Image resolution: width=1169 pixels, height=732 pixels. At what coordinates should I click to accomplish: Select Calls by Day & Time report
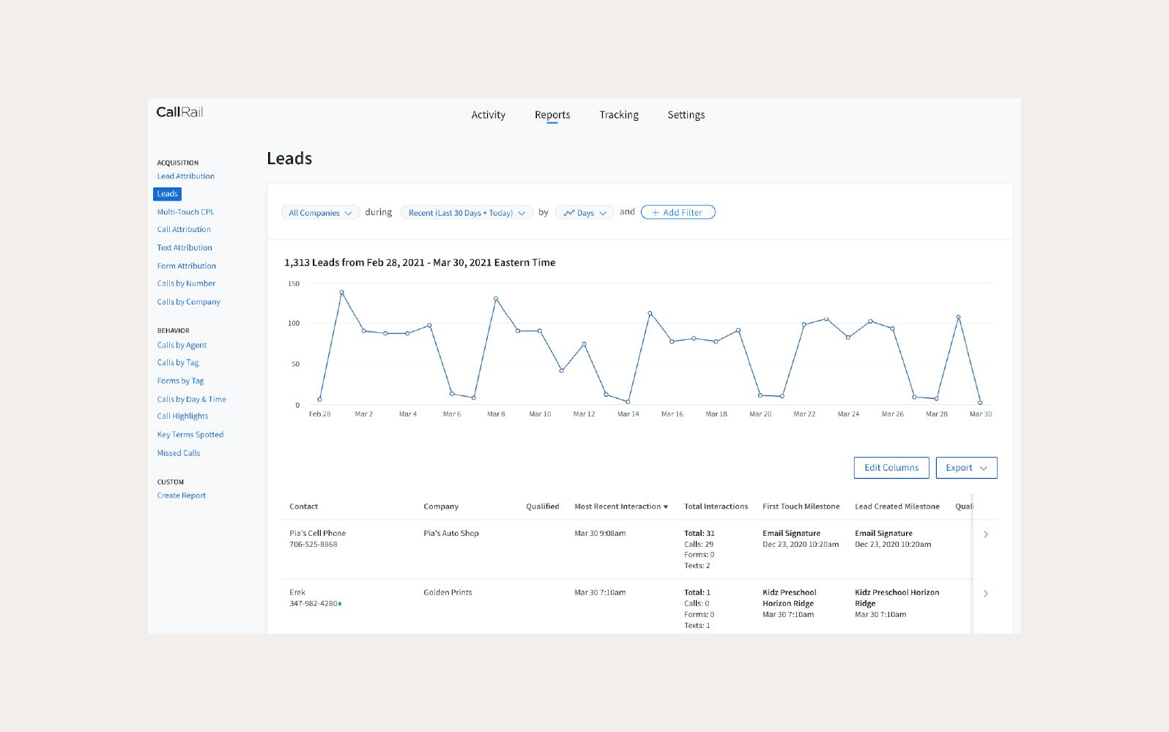point(191,399)
